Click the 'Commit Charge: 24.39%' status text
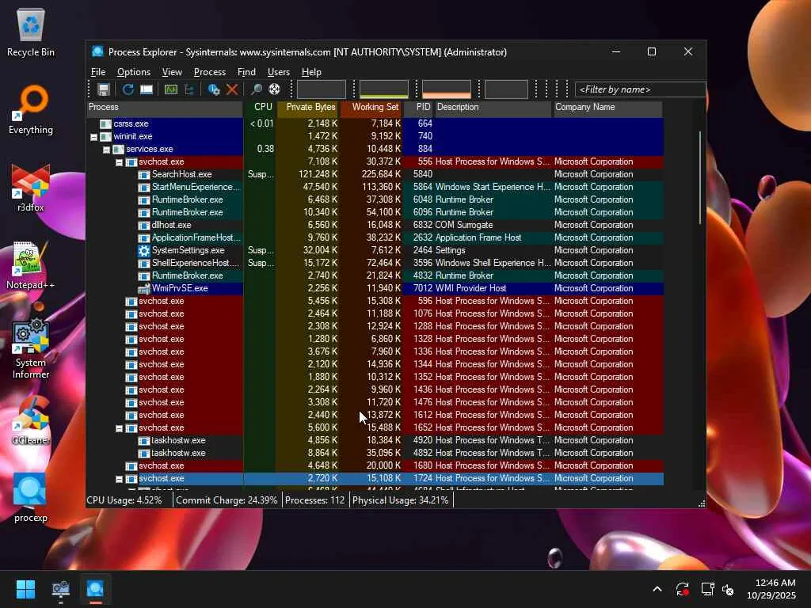811x608 pixels. point(227,500)
